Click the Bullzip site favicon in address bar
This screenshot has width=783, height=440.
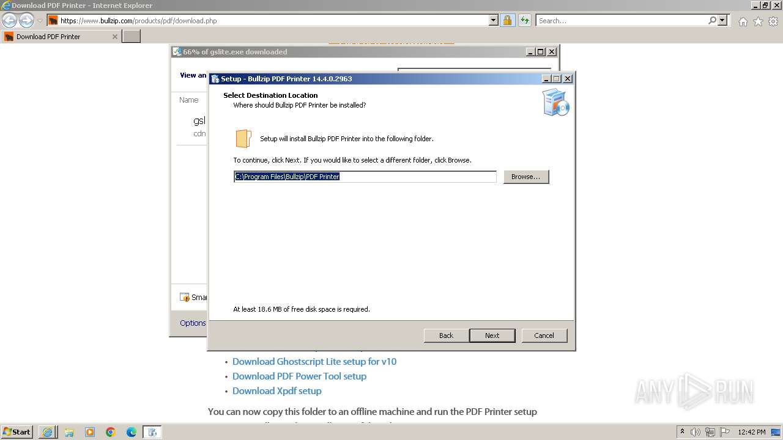click(x=53, y=20)
